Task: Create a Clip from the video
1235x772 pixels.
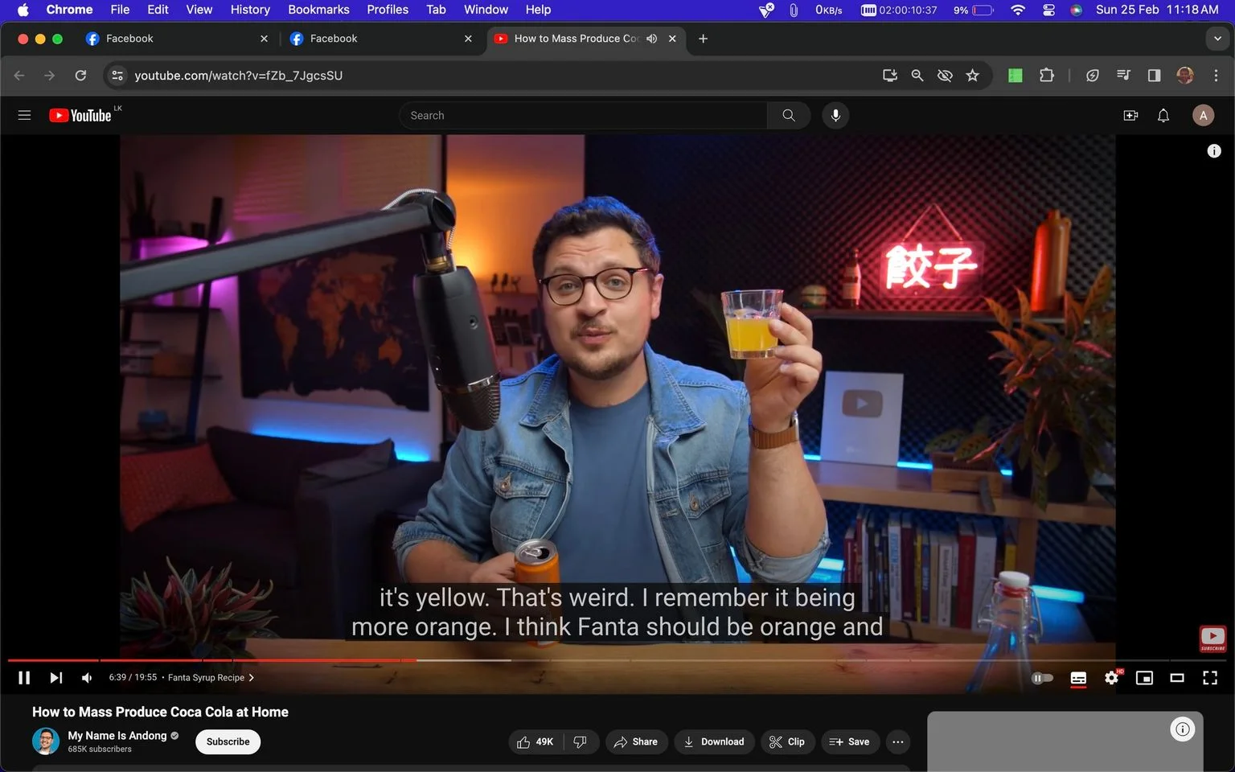Action: click(786, 741)
